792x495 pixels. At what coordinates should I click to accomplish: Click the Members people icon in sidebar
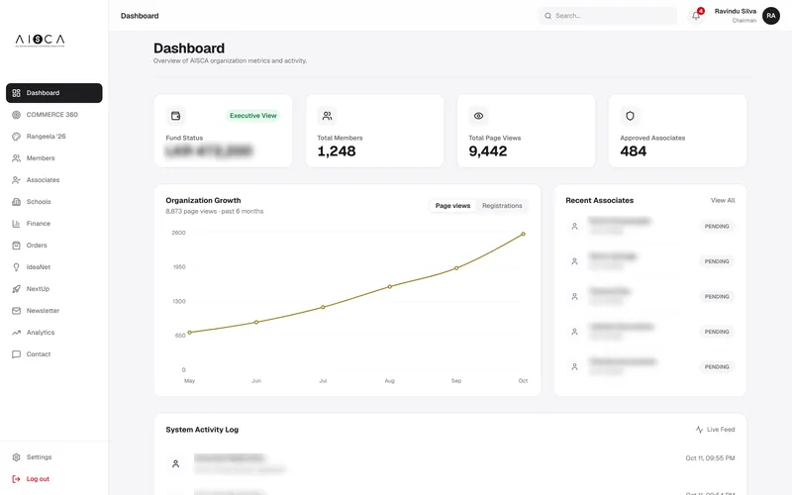(16, 158)
